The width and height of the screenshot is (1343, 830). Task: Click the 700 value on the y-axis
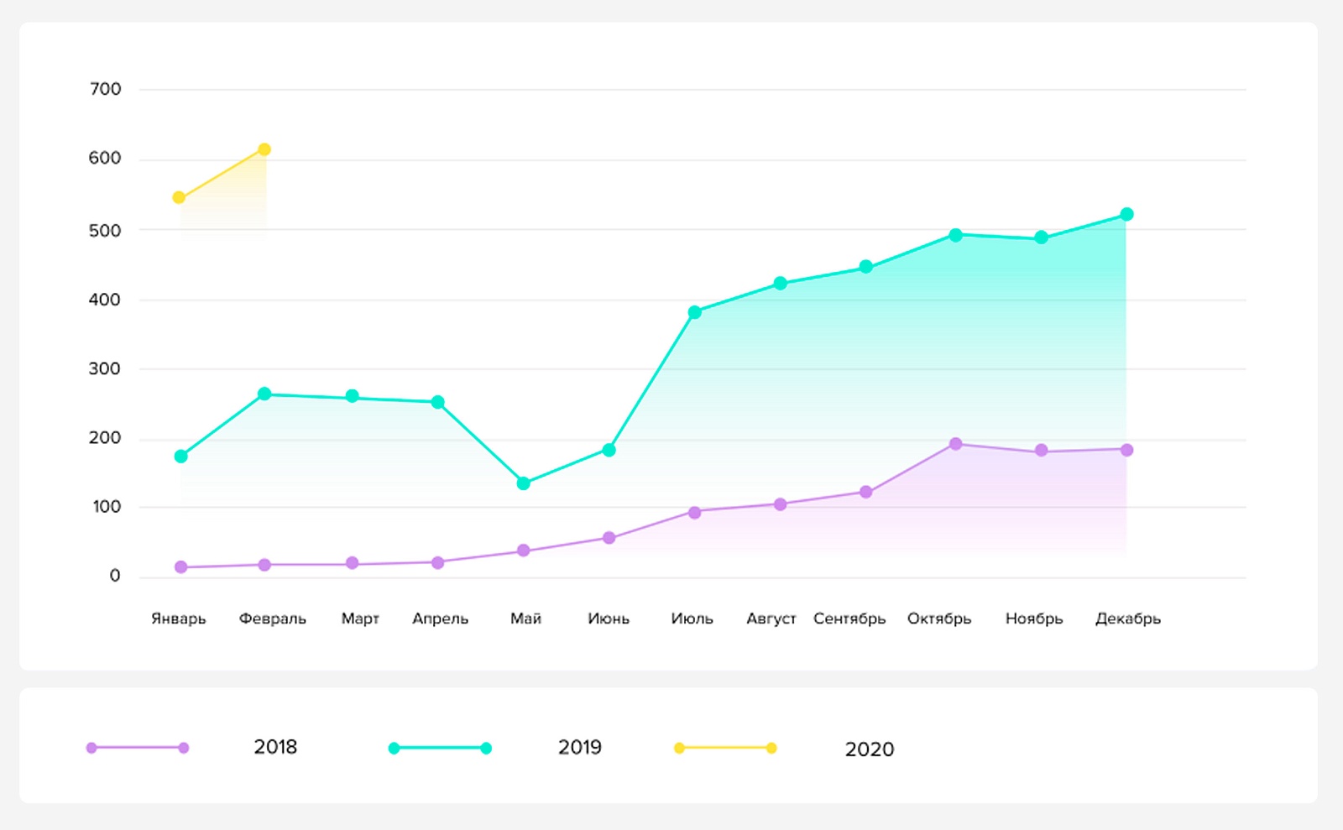(105, 89)
